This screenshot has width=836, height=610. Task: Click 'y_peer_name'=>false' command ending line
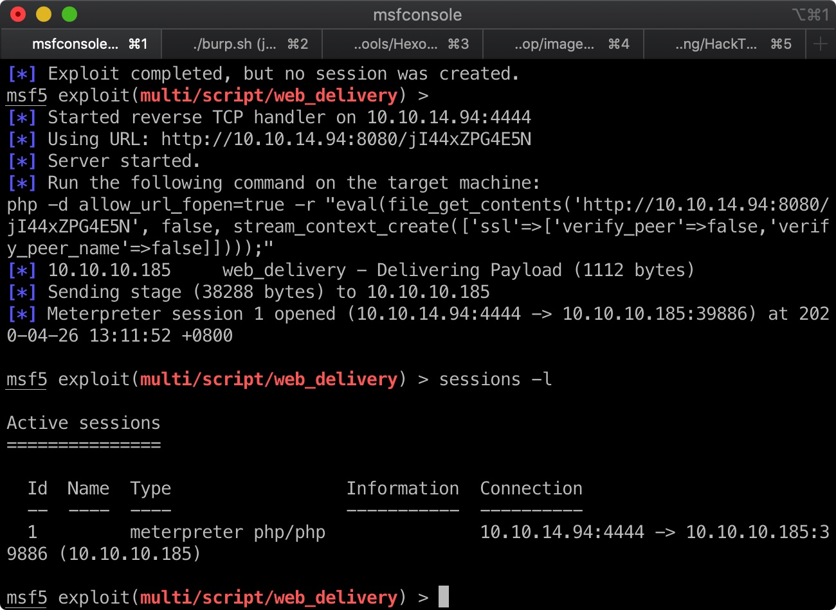click(x=140, y=248)
